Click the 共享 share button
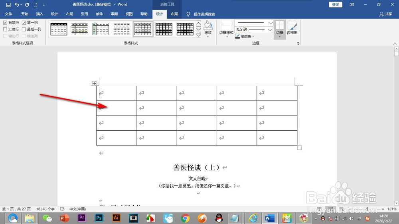 point(386,14)
